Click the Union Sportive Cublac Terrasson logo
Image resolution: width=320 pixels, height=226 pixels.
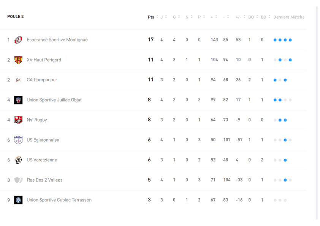[18, 200]
